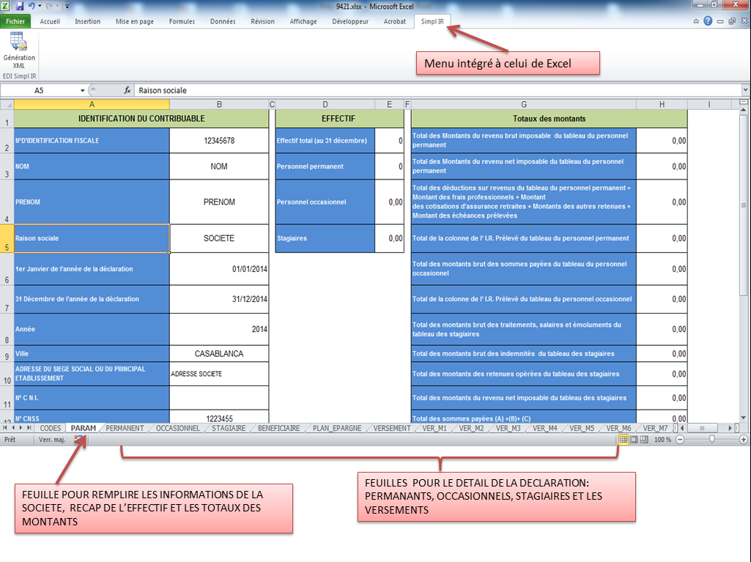
Task: Expand the formula bar
Action: click(745, 91)
